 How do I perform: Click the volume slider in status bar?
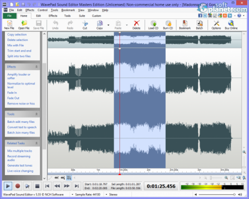pyautogui.click(x=217, y=195)
